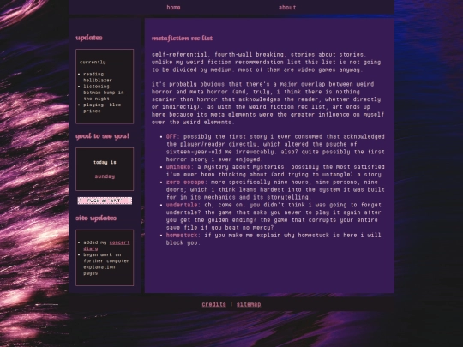Click the 'updates' sidebar heading
Screen dimensions: 463x347
(x=89, y=38)
